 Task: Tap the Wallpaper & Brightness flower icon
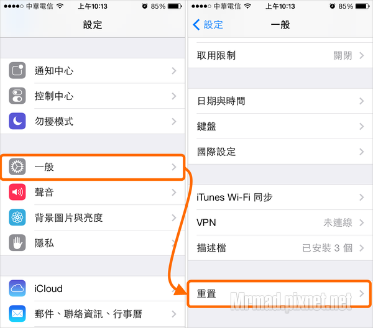coord(17,217)
